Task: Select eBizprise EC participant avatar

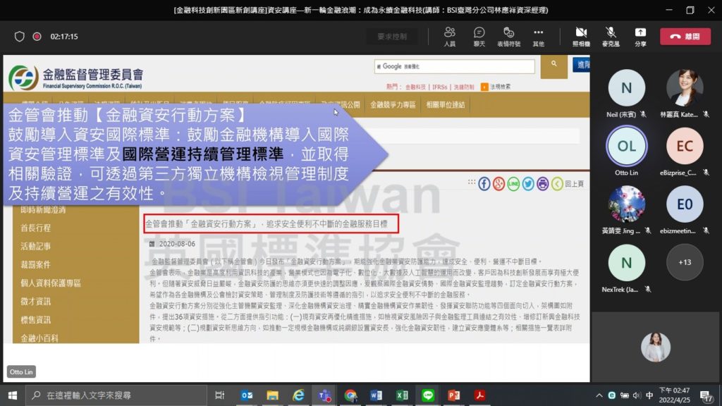Action: tap(685, 146)
